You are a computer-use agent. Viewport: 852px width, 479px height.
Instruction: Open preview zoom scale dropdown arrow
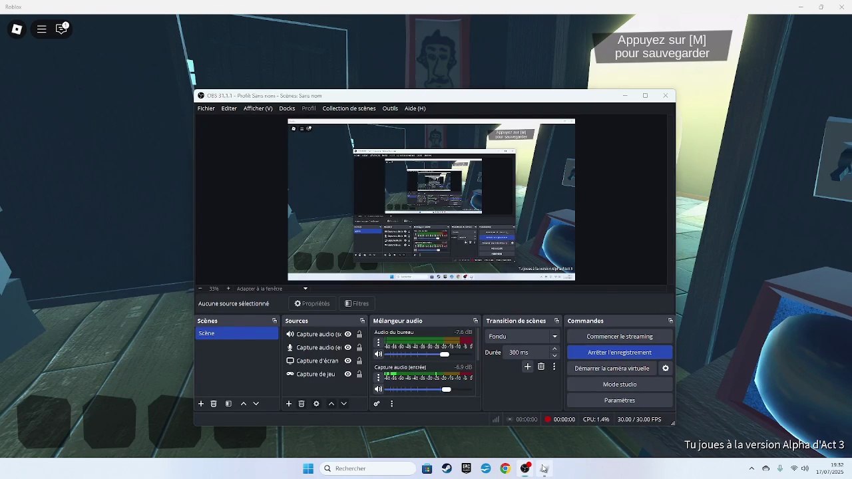306,289
